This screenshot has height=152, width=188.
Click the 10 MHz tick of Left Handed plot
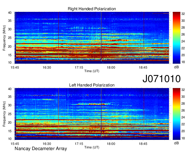coord(10,139)
